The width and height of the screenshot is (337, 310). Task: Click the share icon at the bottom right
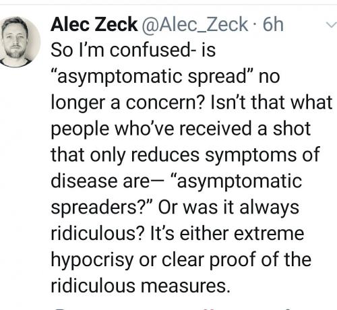click(x=288, y=309)
